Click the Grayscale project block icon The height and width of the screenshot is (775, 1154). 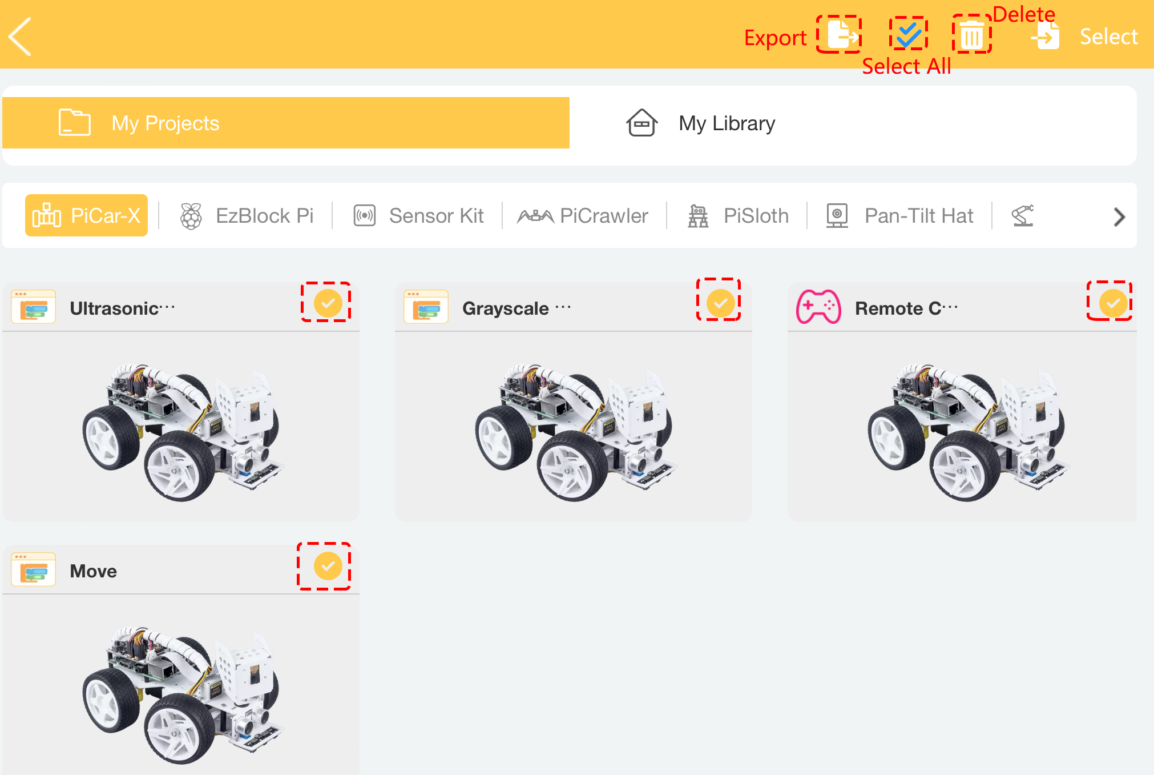point(426,307)
